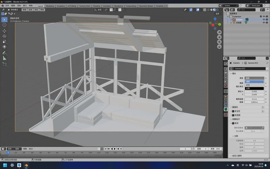The width and height of the screenshot is (270, 169).
Task: Open Blender from the Windows taskbar
Action: [26, 165]
